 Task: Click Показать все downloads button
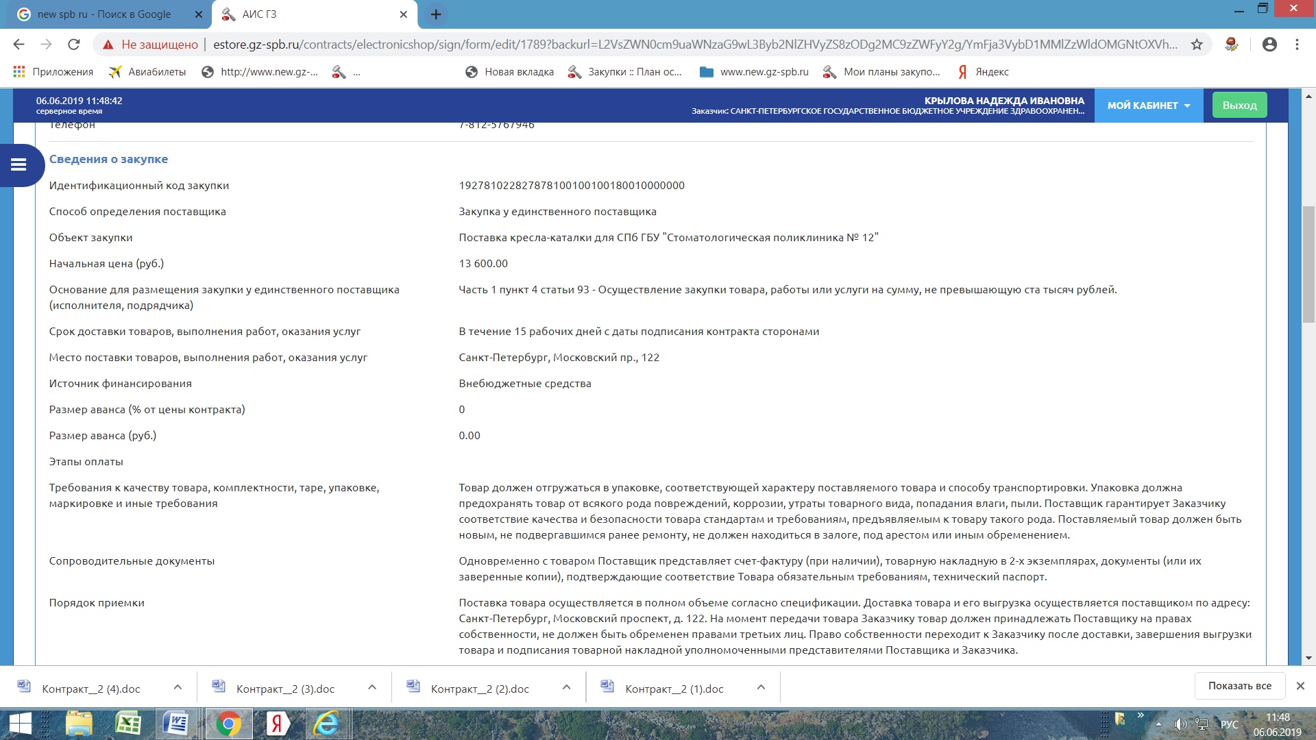[1239, 686]
